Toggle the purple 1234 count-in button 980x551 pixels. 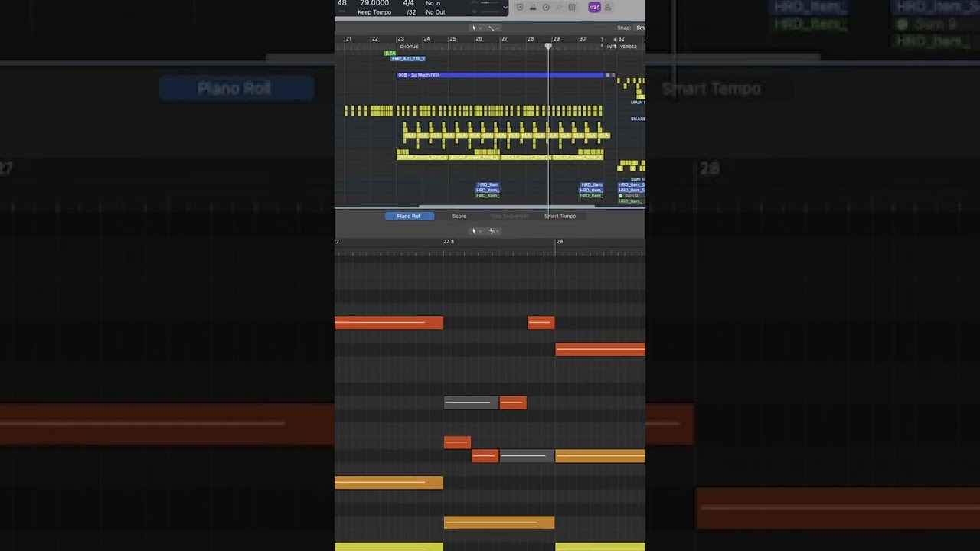pyautogui.click(x=594, y=7)
